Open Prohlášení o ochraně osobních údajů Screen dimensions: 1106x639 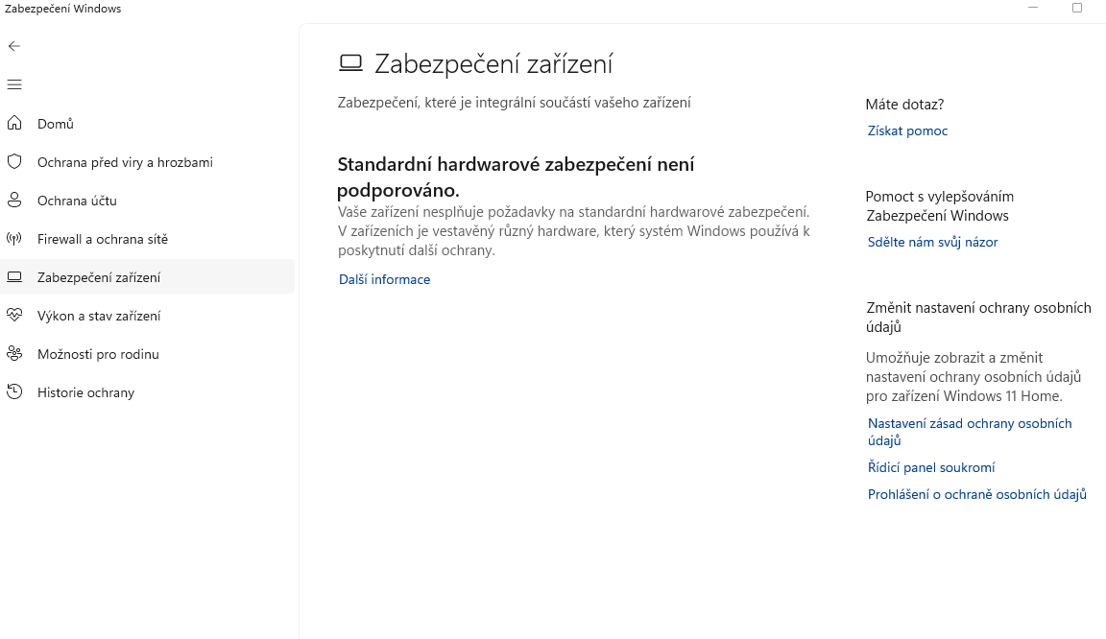coord(976,493)
